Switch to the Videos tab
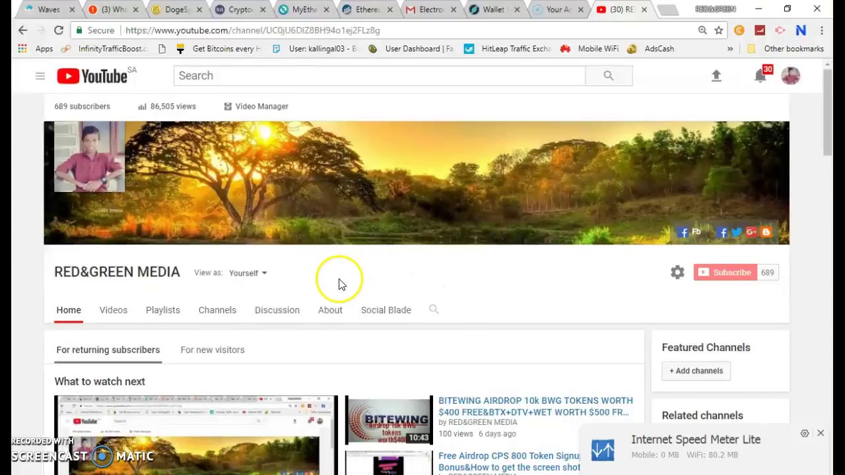Screen dimensions: 845x475 (114, 310)
